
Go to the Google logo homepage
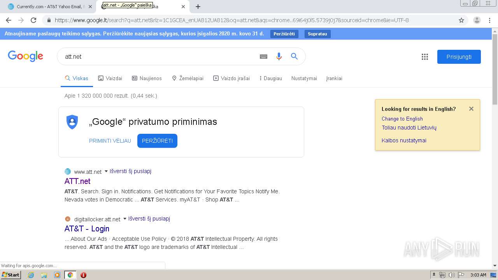pos(25,56)
